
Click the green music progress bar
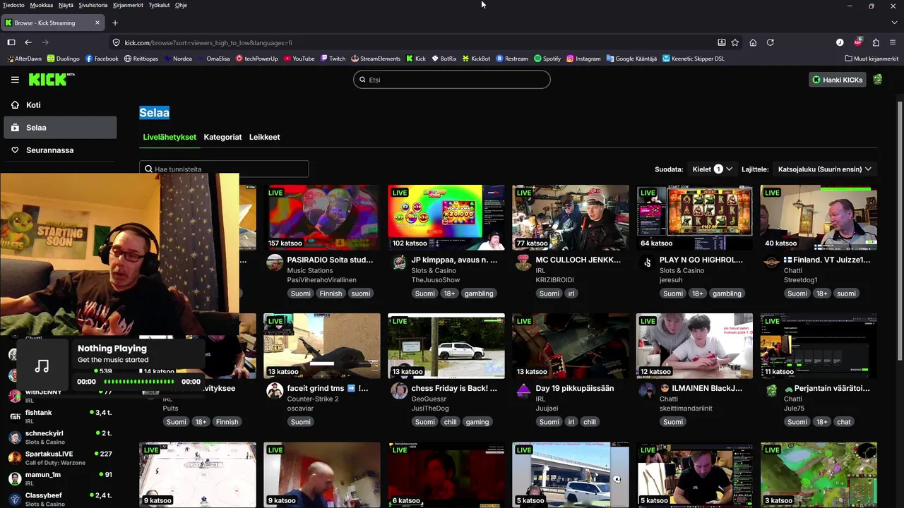(x=138, y=382)
